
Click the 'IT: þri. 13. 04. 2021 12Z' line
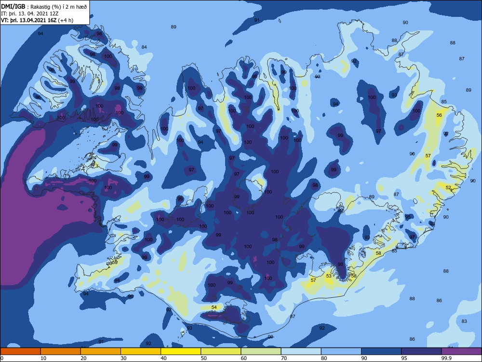point(30,14)
